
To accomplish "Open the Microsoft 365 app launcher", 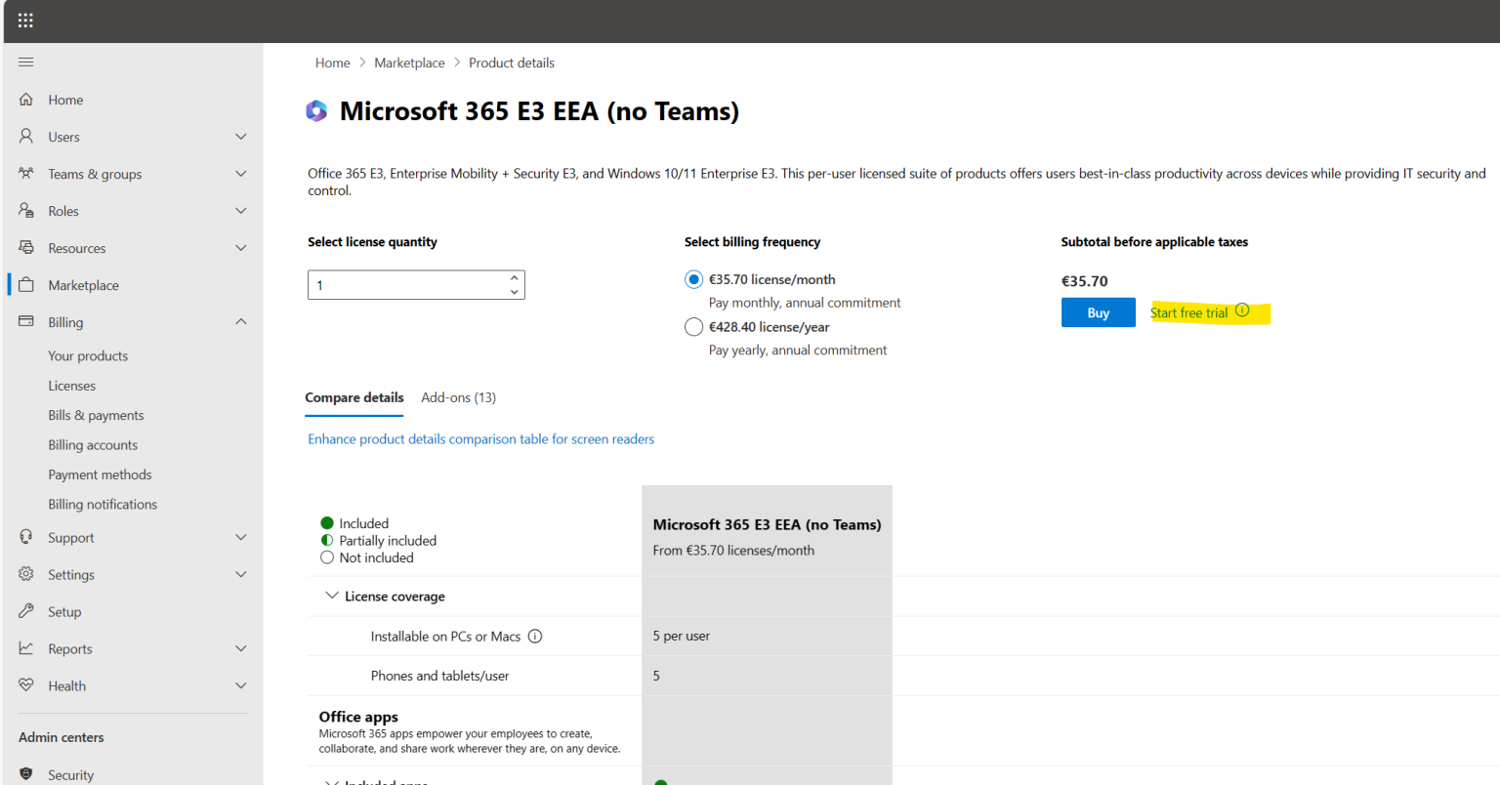I will (25, 20).
